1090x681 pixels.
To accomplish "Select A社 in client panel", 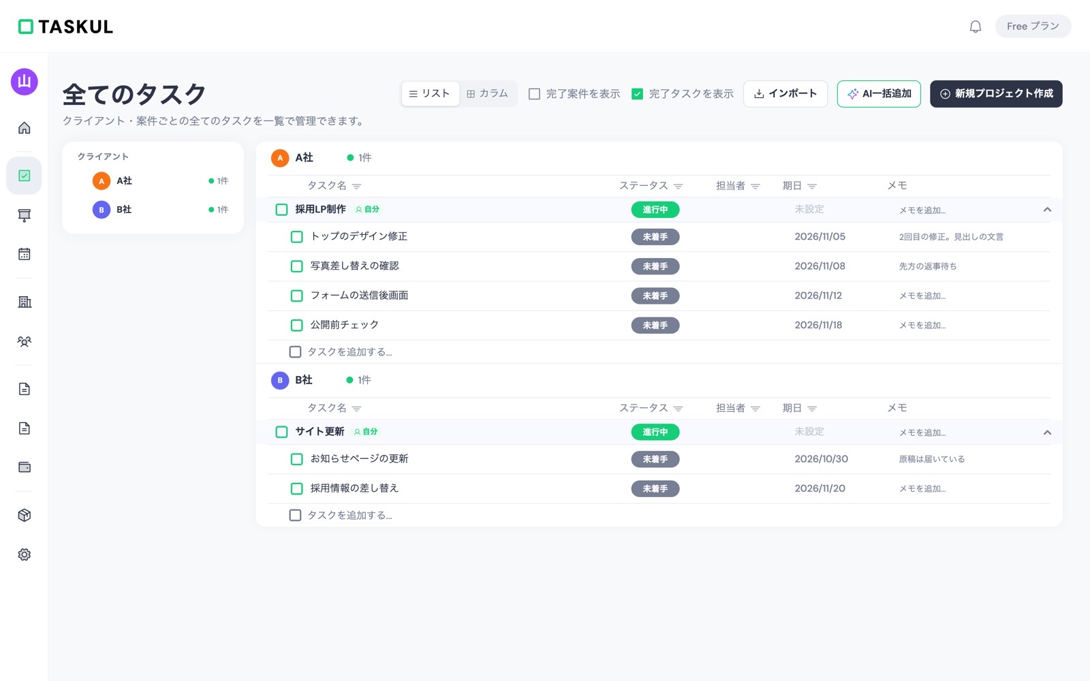I will (x=153, y=181).
